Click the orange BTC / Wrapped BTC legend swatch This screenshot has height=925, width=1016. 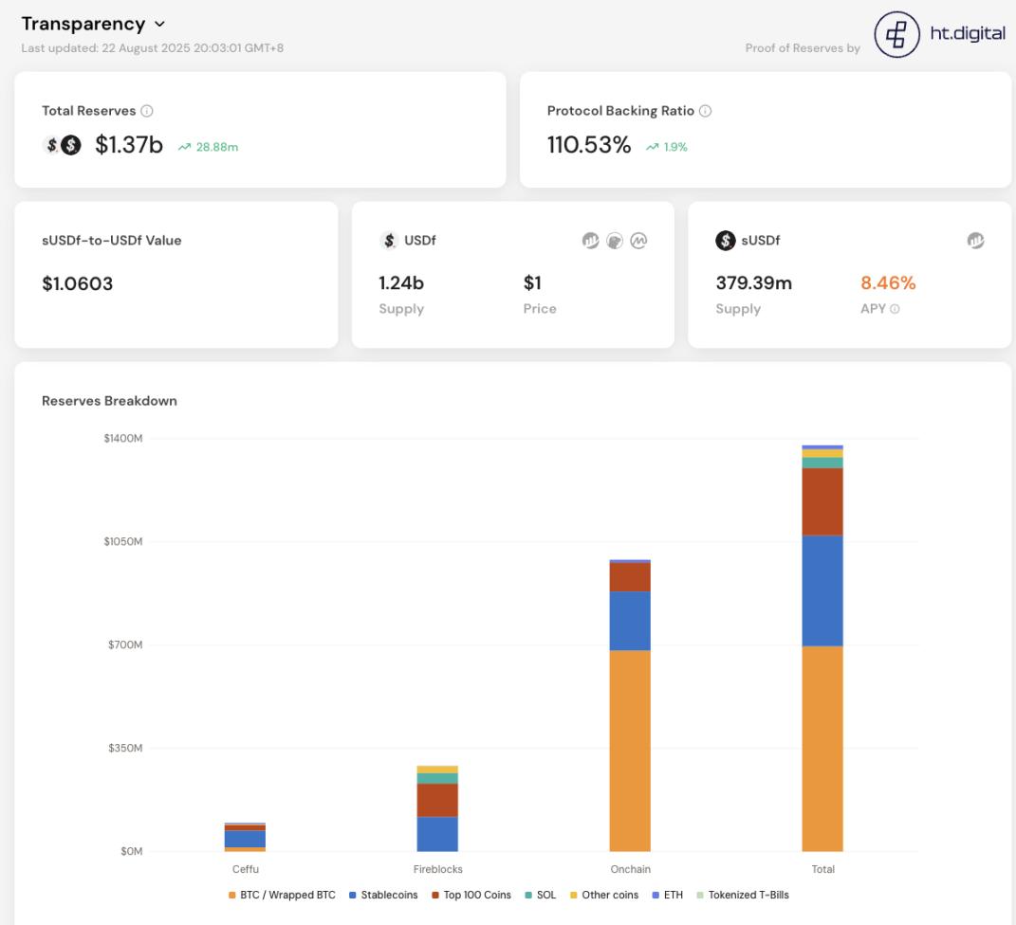coord(231,895)
